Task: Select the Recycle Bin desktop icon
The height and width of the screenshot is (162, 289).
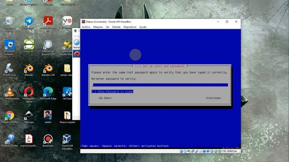Action: click(9, 24)
